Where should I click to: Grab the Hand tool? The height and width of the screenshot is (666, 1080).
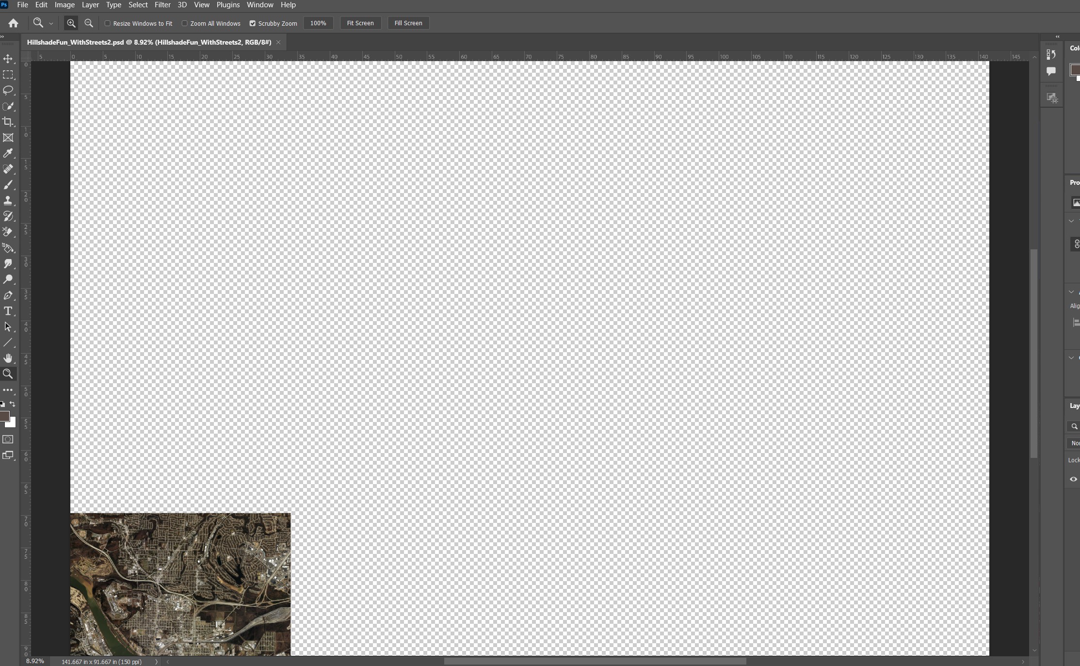(x=8, y=358)
